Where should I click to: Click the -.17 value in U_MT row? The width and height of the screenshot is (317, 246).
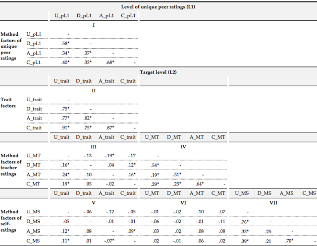coord(132,156)
